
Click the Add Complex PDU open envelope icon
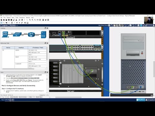(27, 23)
